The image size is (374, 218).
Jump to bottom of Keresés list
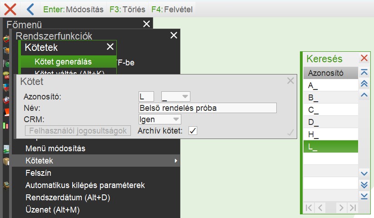(x=364, y=196)
